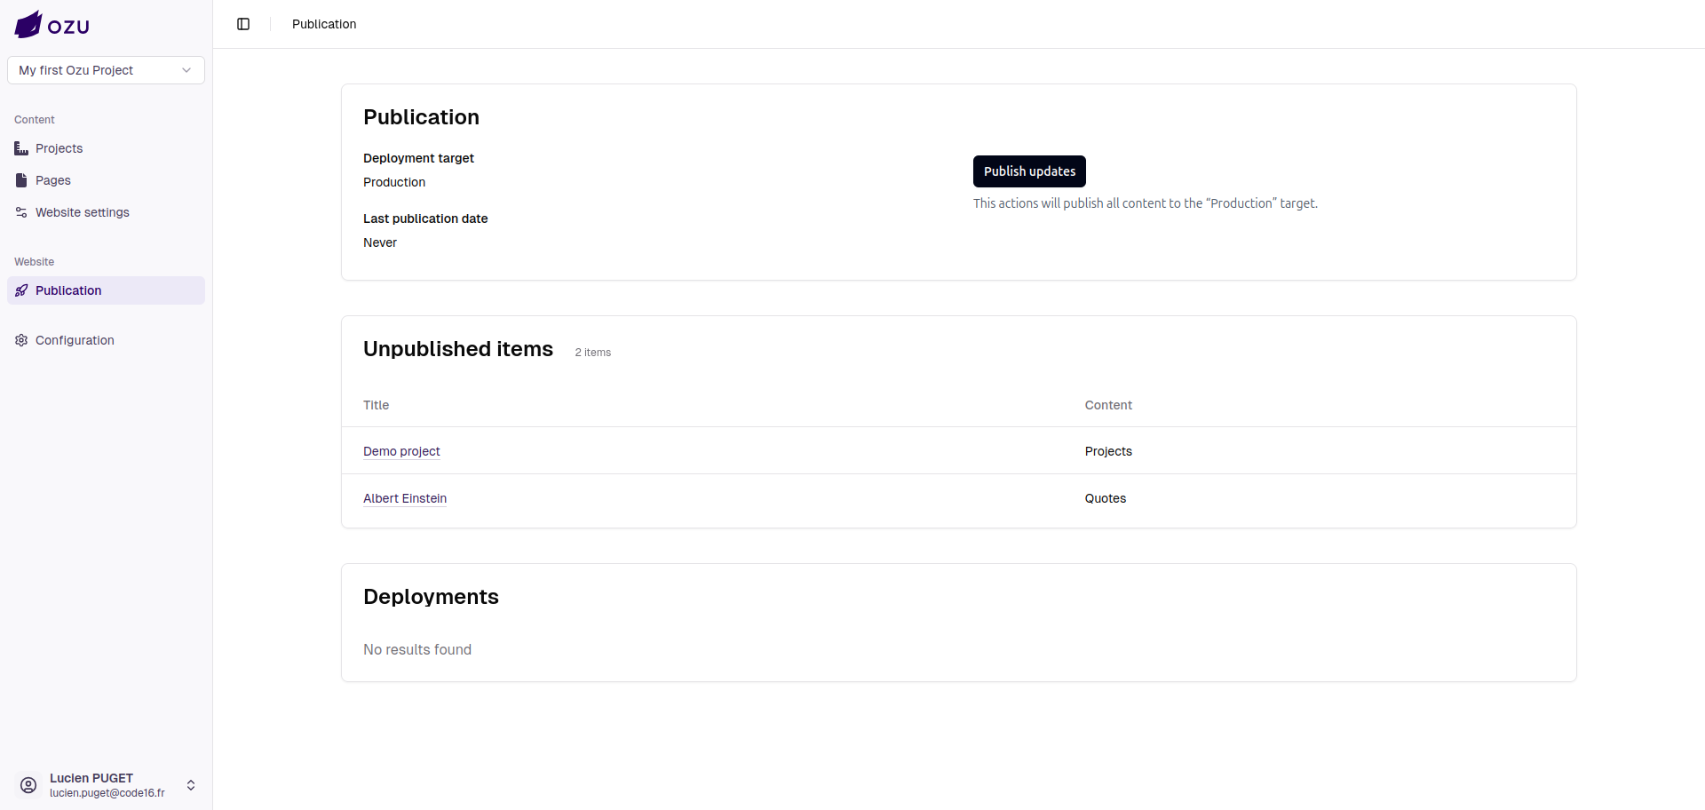1705x810 pixels.
Task: Open the Demo project link
Action: pyautogui.click(x=401, y=451)
